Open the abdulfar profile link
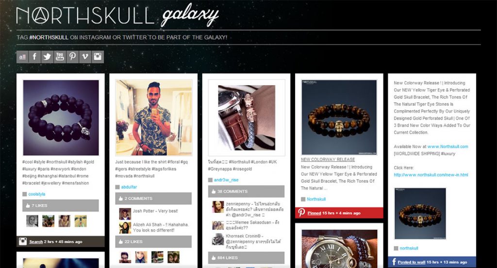The width and height of the screenshot is (497, 268). point(129,187)
